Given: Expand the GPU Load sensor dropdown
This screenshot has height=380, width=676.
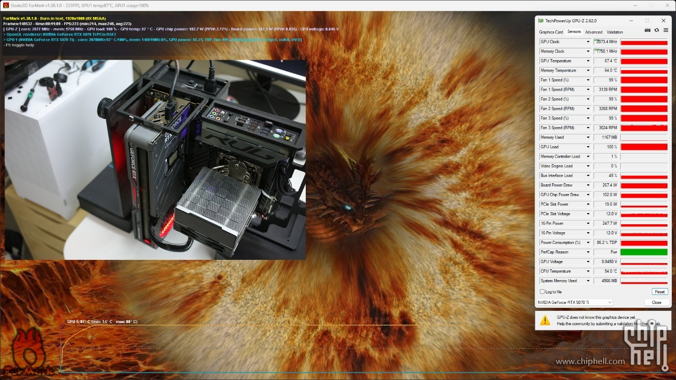Looking at the screenshot, I should click(588, 147).
